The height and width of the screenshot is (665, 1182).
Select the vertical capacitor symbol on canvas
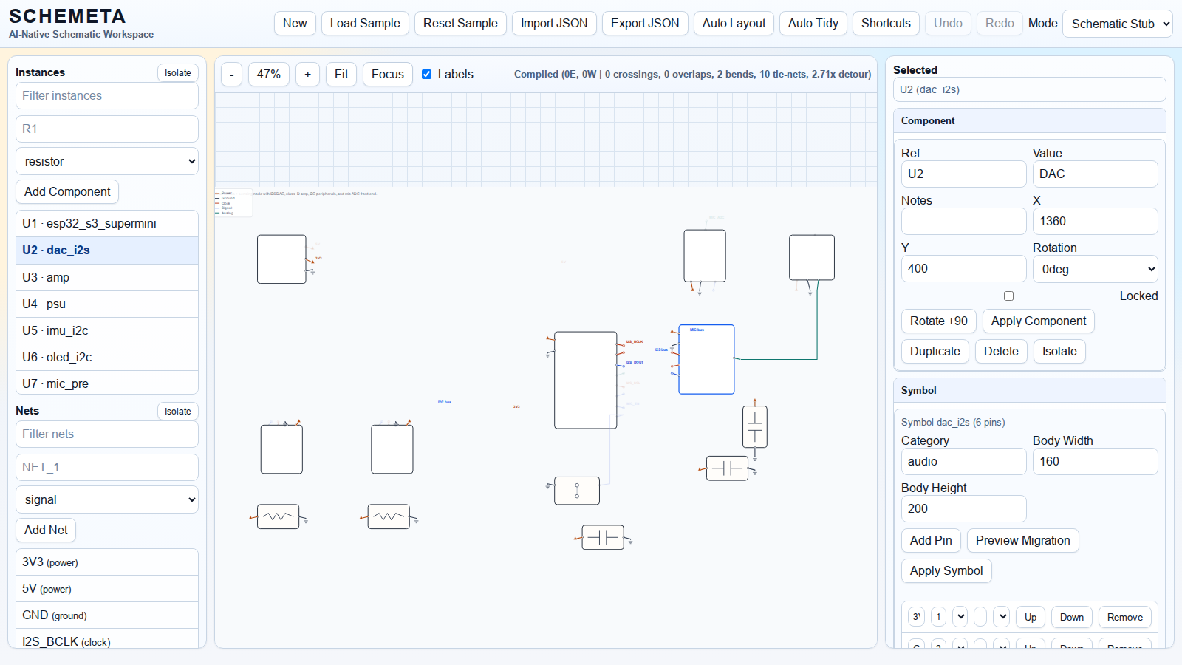pos(754,426)
